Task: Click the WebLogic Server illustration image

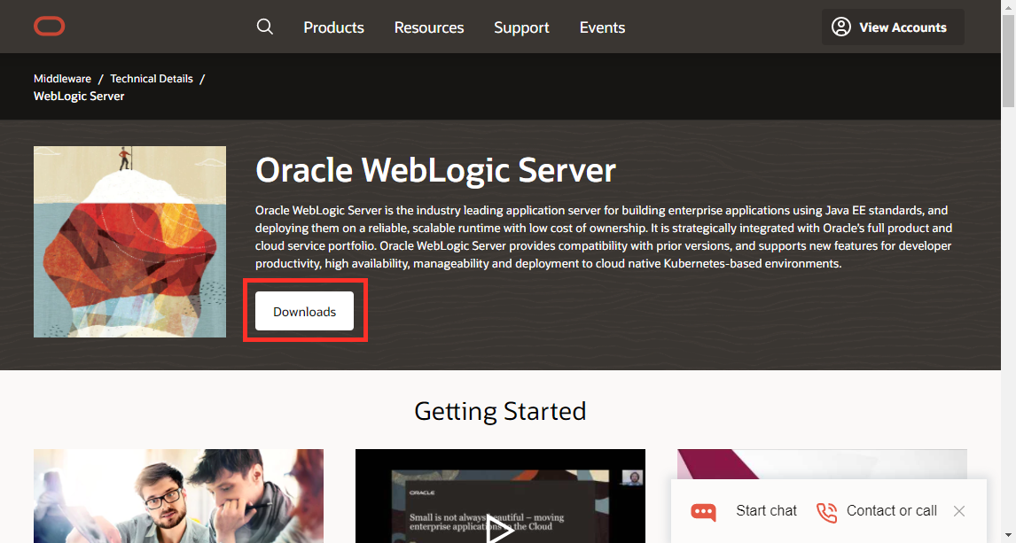Action: [x=129, y=241]
